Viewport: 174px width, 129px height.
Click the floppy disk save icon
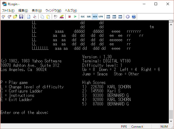click(21, 17)
